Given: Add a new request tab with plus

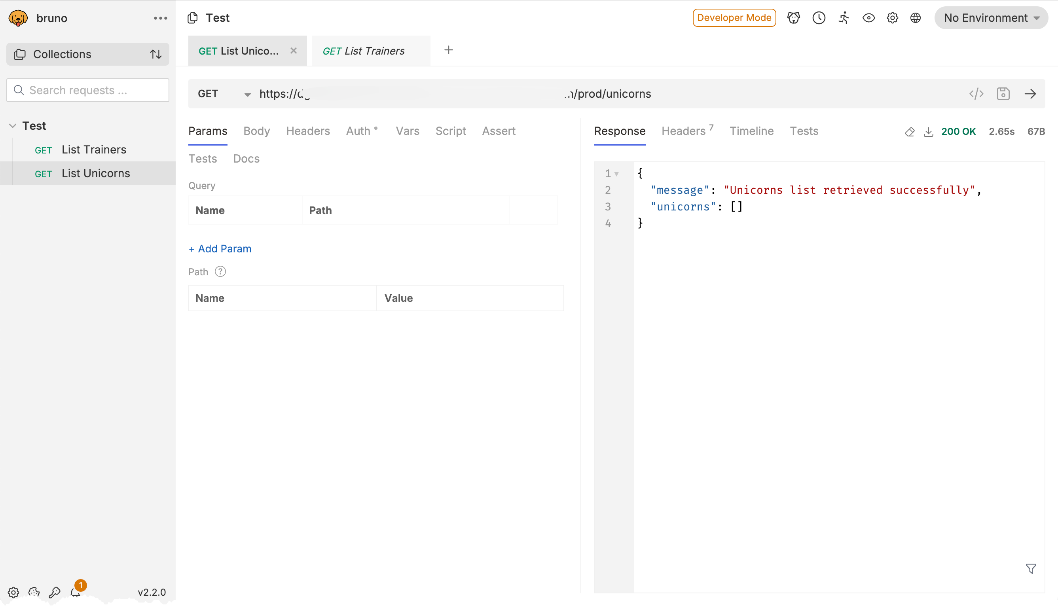Looking at the screenshot, I should (448, 50).
